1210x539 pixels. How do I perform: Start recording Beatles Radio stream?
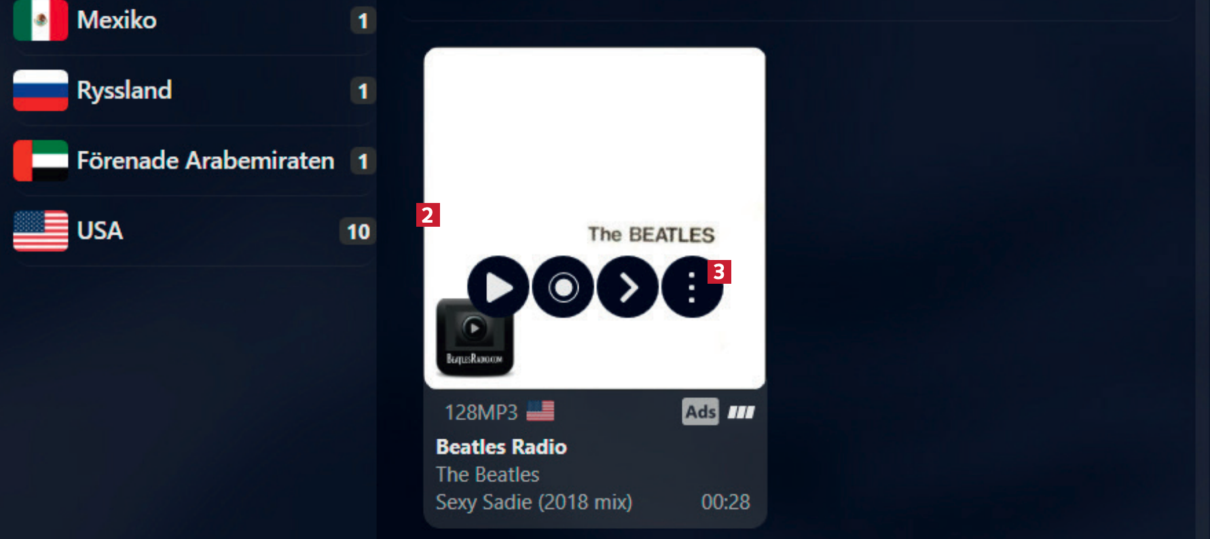[x=563, y=287]
